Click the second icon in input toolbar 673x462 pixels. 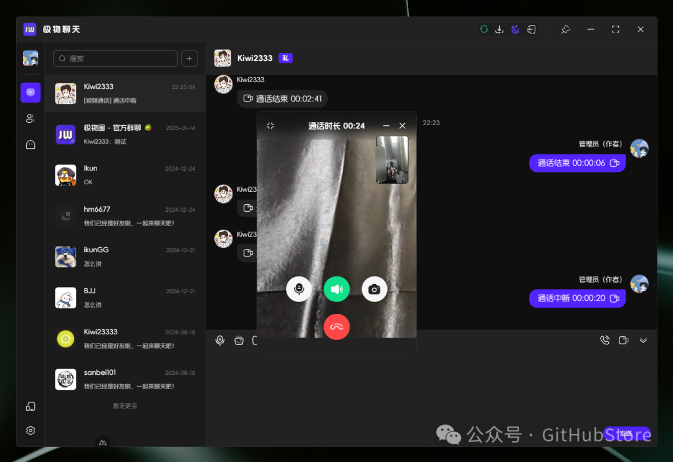pyautogui.click(x=239, y=340)
